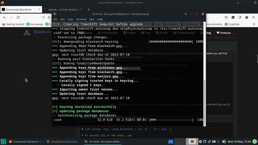Click the cookie extension icon in Firefox
This screenshot has width=258, height=145.
pos(246,17)
